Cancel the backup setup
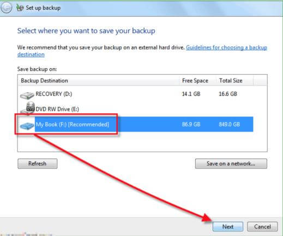The width and height of the screenshot is (283, 236). [262, 227]
